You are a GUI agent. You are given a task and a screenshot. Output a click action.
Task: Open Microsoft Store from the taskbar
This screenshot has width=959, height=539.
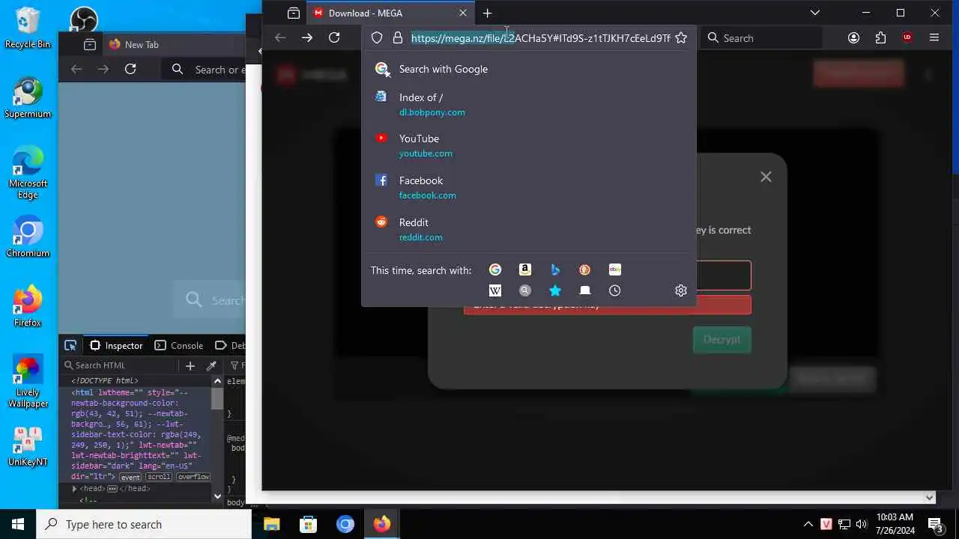(x=308, y=524)
